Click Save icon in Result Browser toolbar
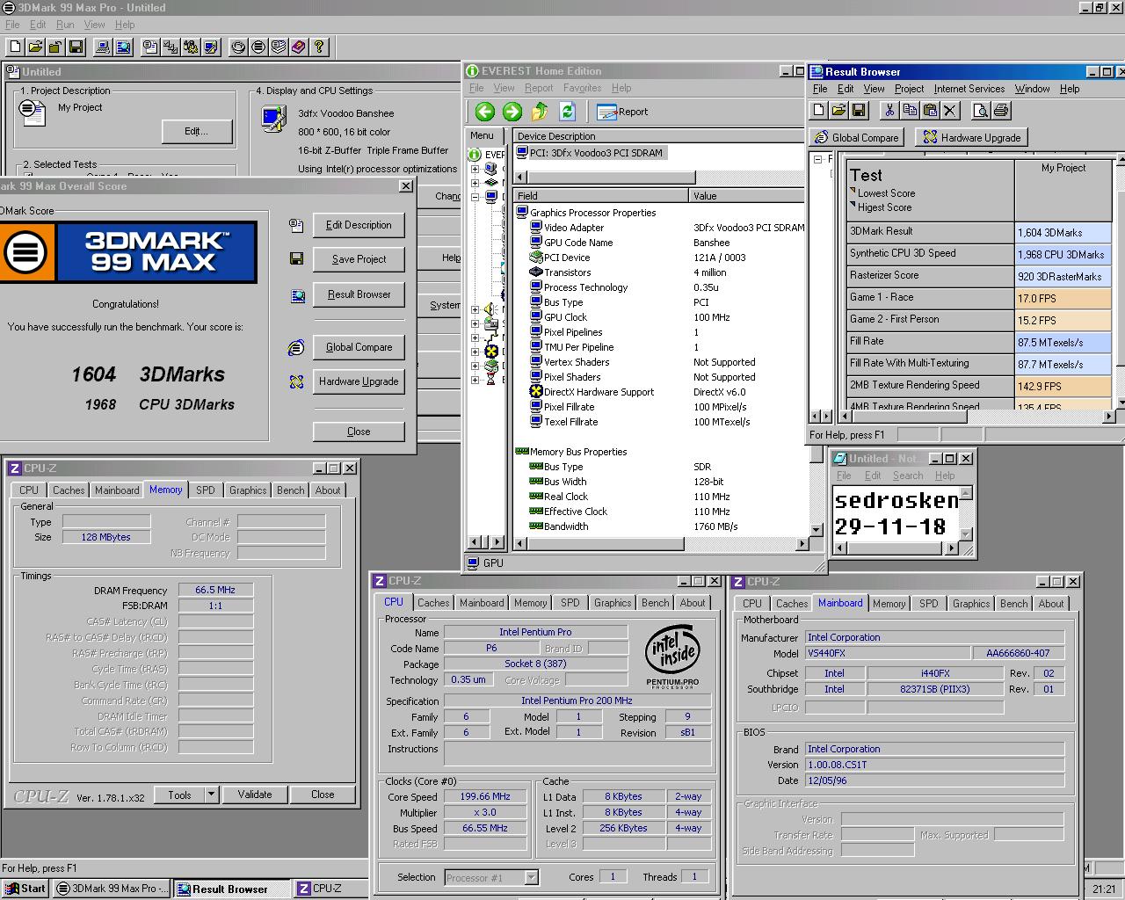This screenshot has width=1125, height=900. (859, 110)
